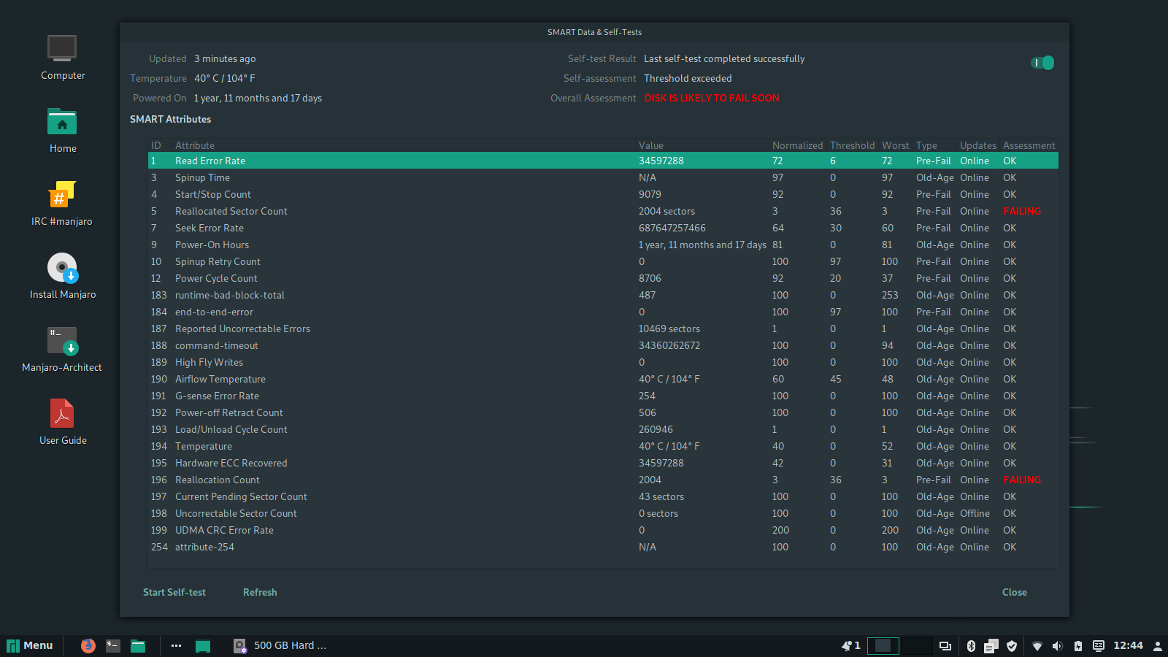Select the Current Pending Sector Count row
The height and width of the screenshot is (657, 1168).
[x=603, y=496]
